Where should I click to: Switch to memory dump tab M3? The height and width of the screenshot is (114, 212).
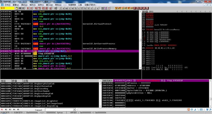pyautogui.click(x=10, y=110)
